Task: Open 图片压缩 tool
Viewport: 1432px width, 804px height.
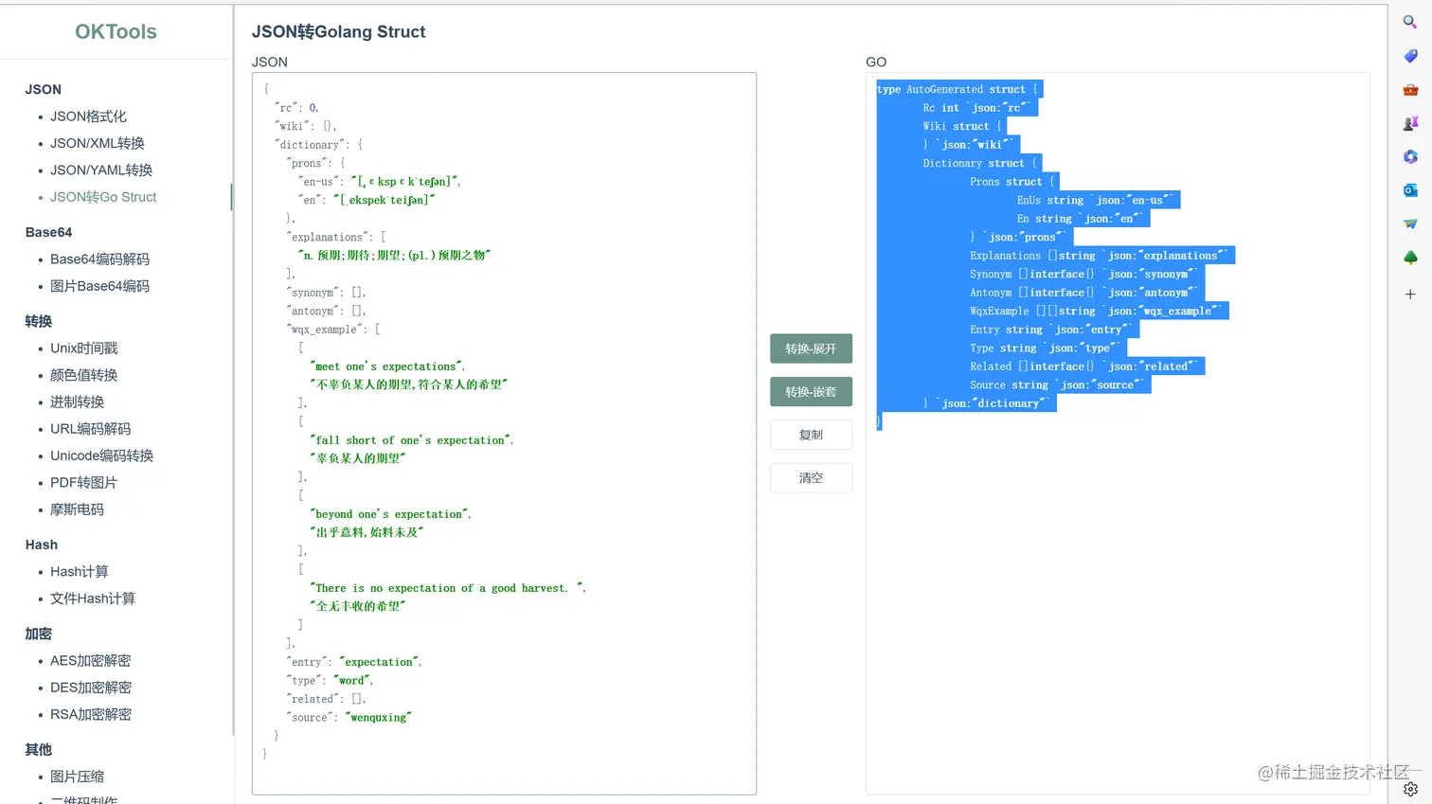Action: pyautogui.click(x=78, y=777)
